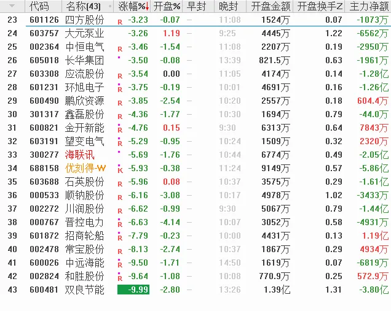Click the 9149万 opening amount
This screenshot has width=391, height=311.
pos(275,168)
